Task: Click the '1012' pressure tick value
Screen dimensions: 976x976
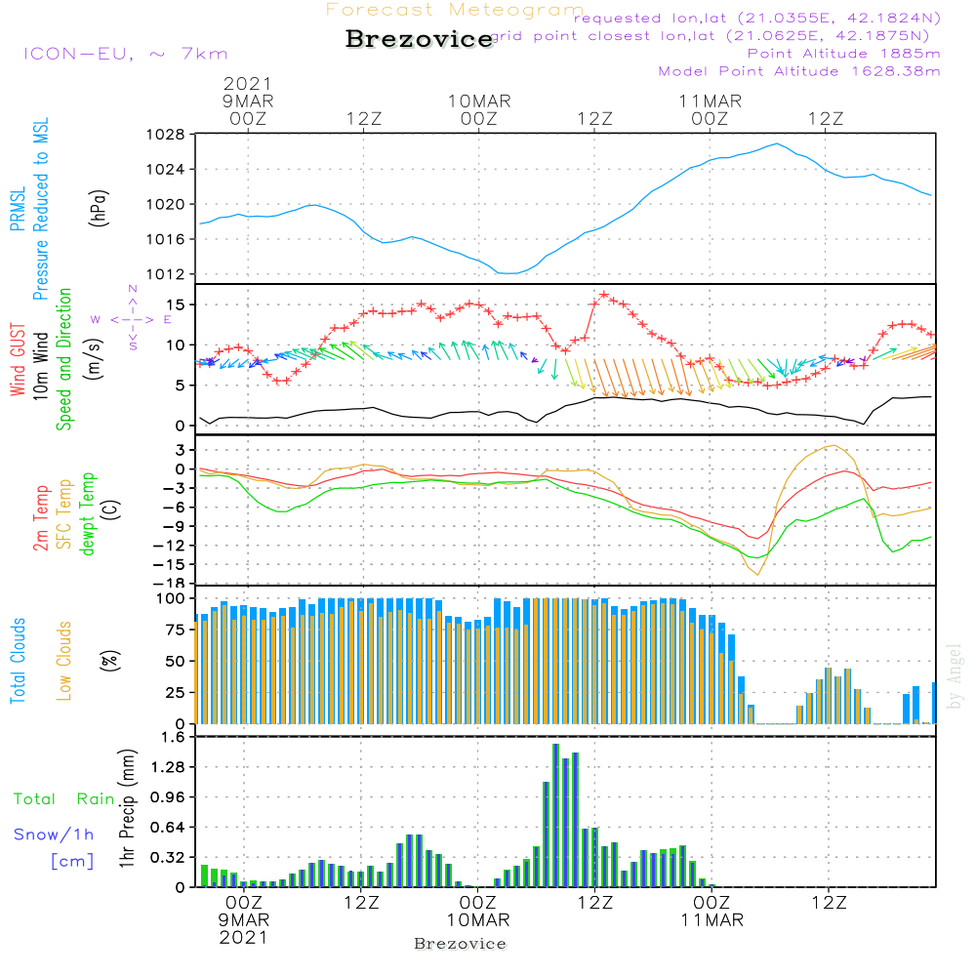Action: click(x=165, y=274)
